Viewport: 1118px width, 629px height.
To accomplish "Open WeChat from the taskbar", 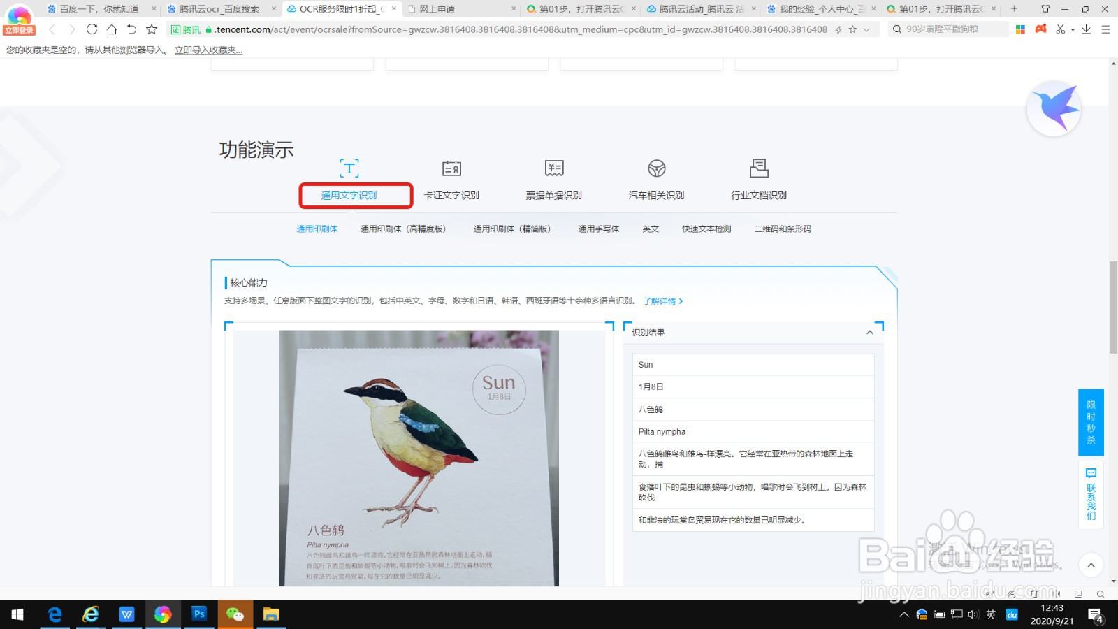I will coord(235,614).
